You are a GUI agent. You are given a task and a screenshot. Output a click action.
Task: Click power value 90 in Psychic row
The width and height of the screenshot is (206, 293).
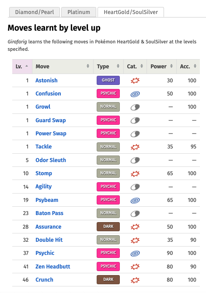(x=170, y=253)
